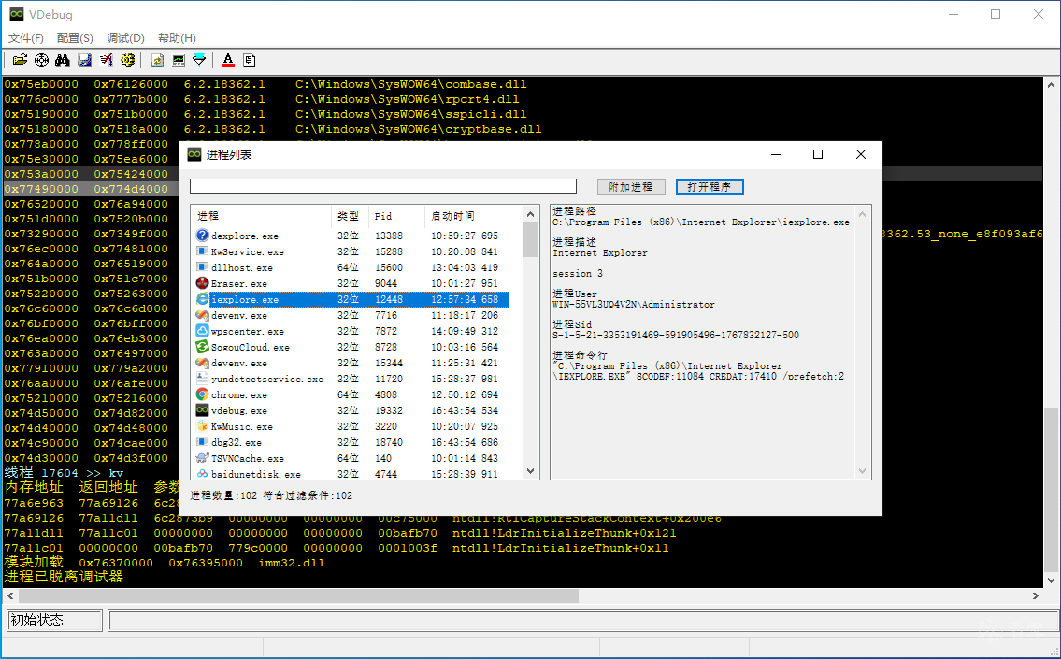
Task: Click the TSVNCache.exe tortoise icon
Action: tap(202, 458)
